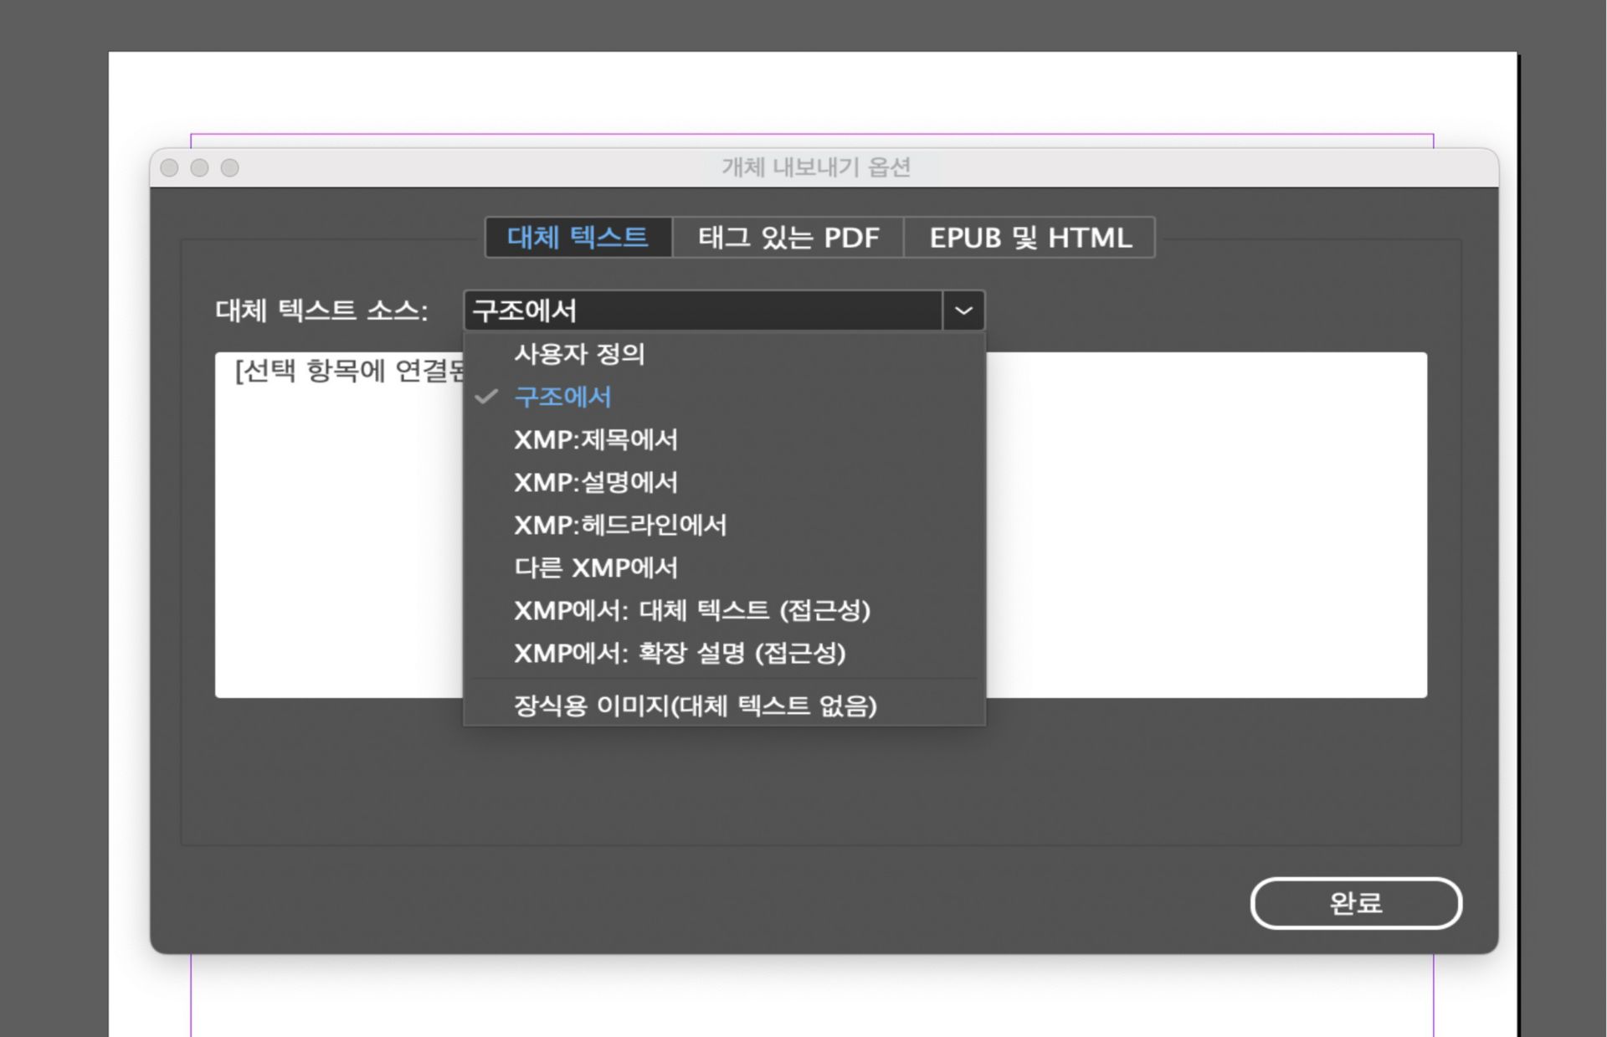Select the 대체 텍스트 tab
The height and width of the screenshot is (1037, 1607).
tap(578, 238)
